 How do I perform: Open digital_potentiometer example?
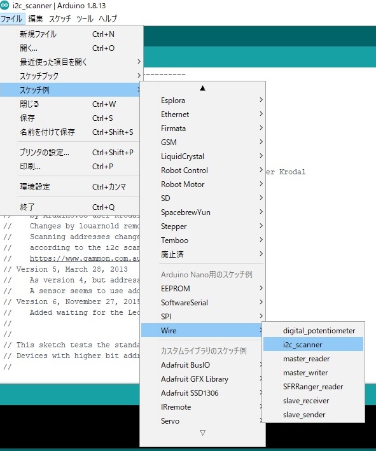point(313,331)
